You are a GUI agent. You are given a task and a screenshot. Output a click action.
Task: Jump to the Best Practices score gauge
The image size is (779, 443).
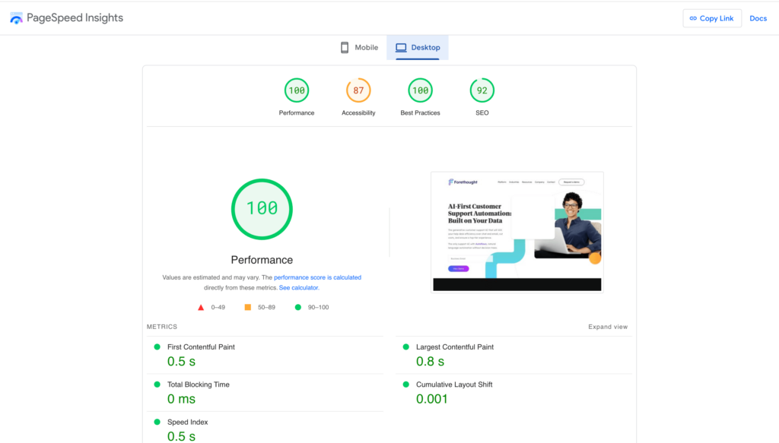tap(420, 90)
